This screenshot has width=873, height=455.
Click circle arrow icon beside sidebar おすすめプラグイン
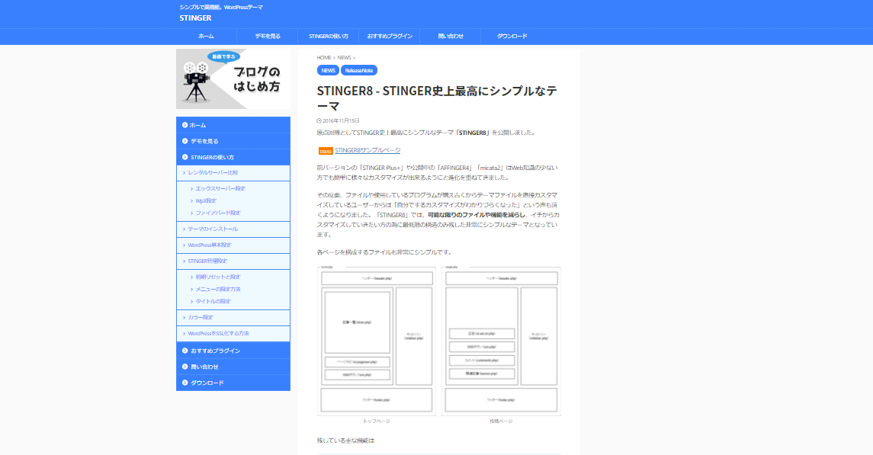pos(185,351)
